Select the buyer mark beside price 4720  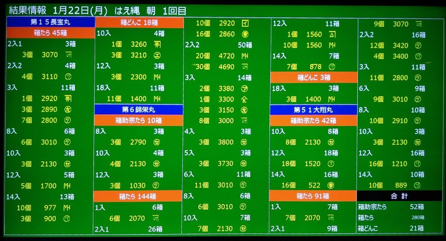245,56
